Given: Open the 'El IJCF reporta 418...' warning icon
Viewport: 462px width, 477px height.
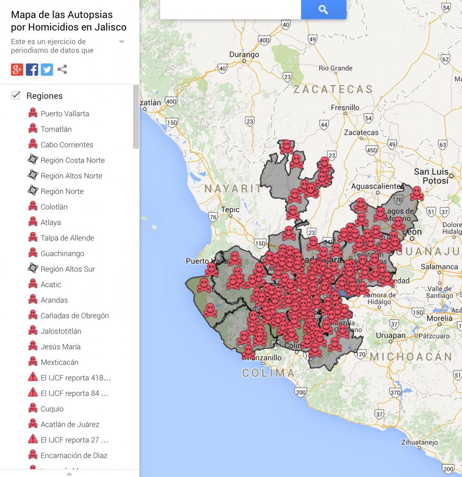Looking at the screenshot, I should 33,377.
